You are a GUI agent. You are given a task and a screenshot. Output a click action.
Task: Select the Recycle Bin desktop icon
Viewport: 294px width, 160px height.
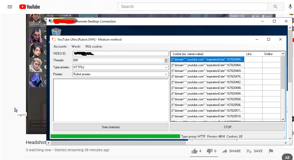[56, 32]
